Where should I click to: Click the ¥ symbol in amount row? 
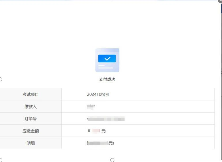pyautogui.click(x=89, y=131)
